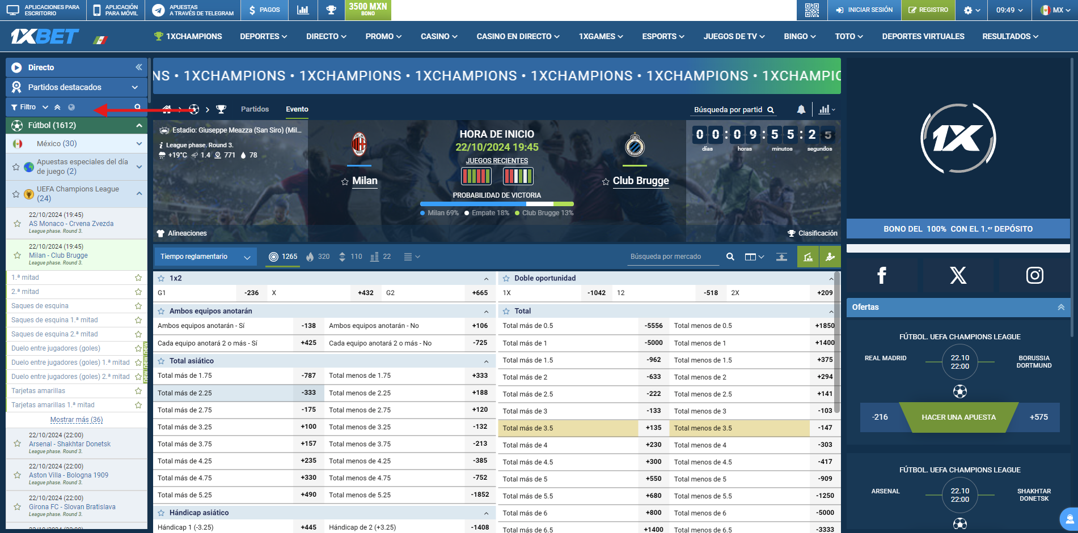1078x533 pixels.
Task: Click the REGISTRO button
Action: point(928,10)
